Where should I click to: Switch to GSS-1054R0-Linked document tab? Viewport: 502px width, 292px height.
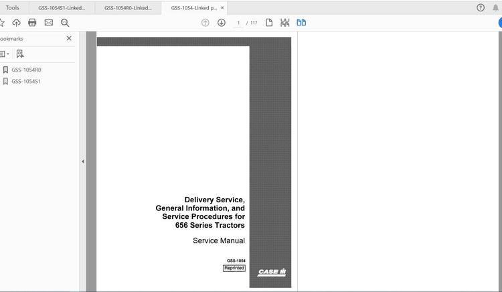point(128,8)
